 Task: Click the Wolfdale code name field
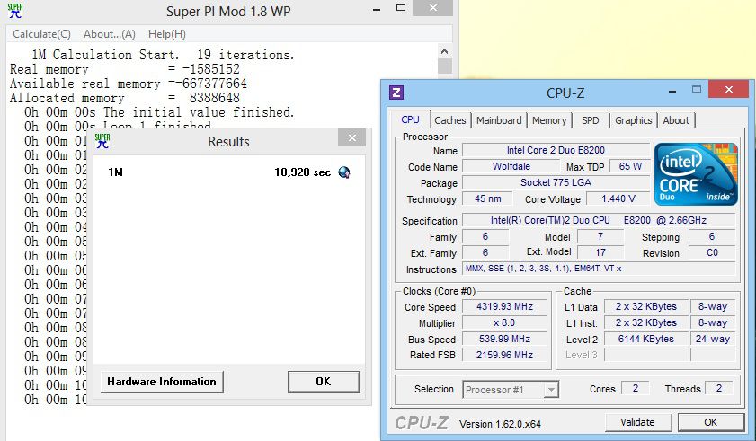pos(511,166)
